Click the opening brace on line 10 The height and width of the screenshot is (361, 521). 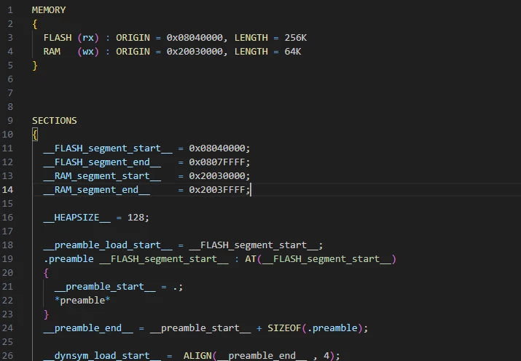pyautogui.click(x=35, y=135)
